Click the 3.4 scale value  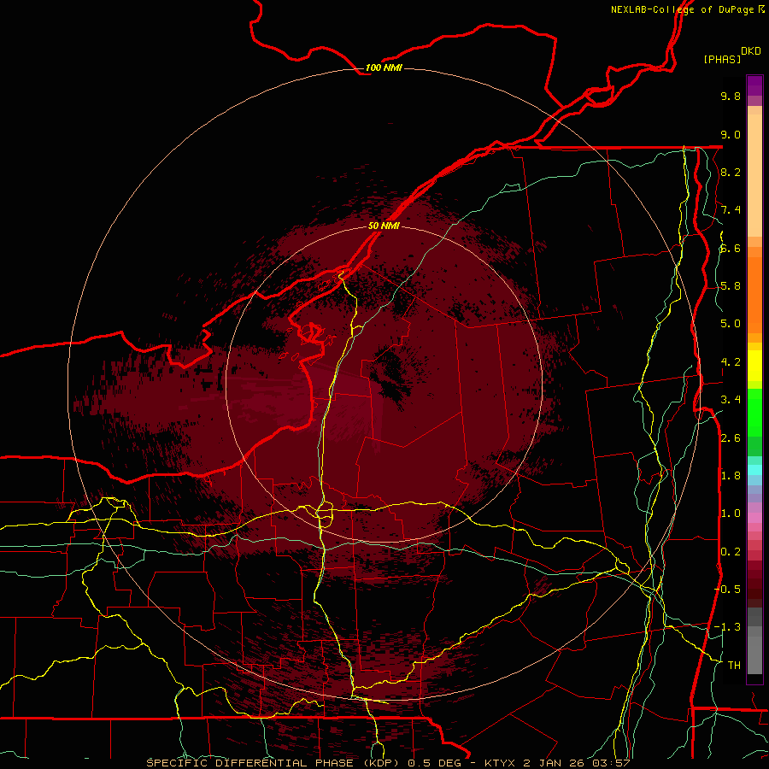731,400
